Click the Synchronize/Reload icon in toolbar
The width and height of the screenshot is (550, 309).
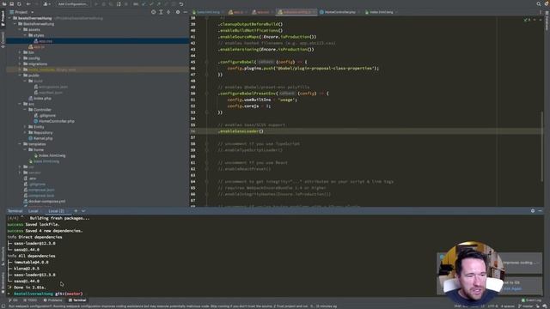tap(19, 3)
